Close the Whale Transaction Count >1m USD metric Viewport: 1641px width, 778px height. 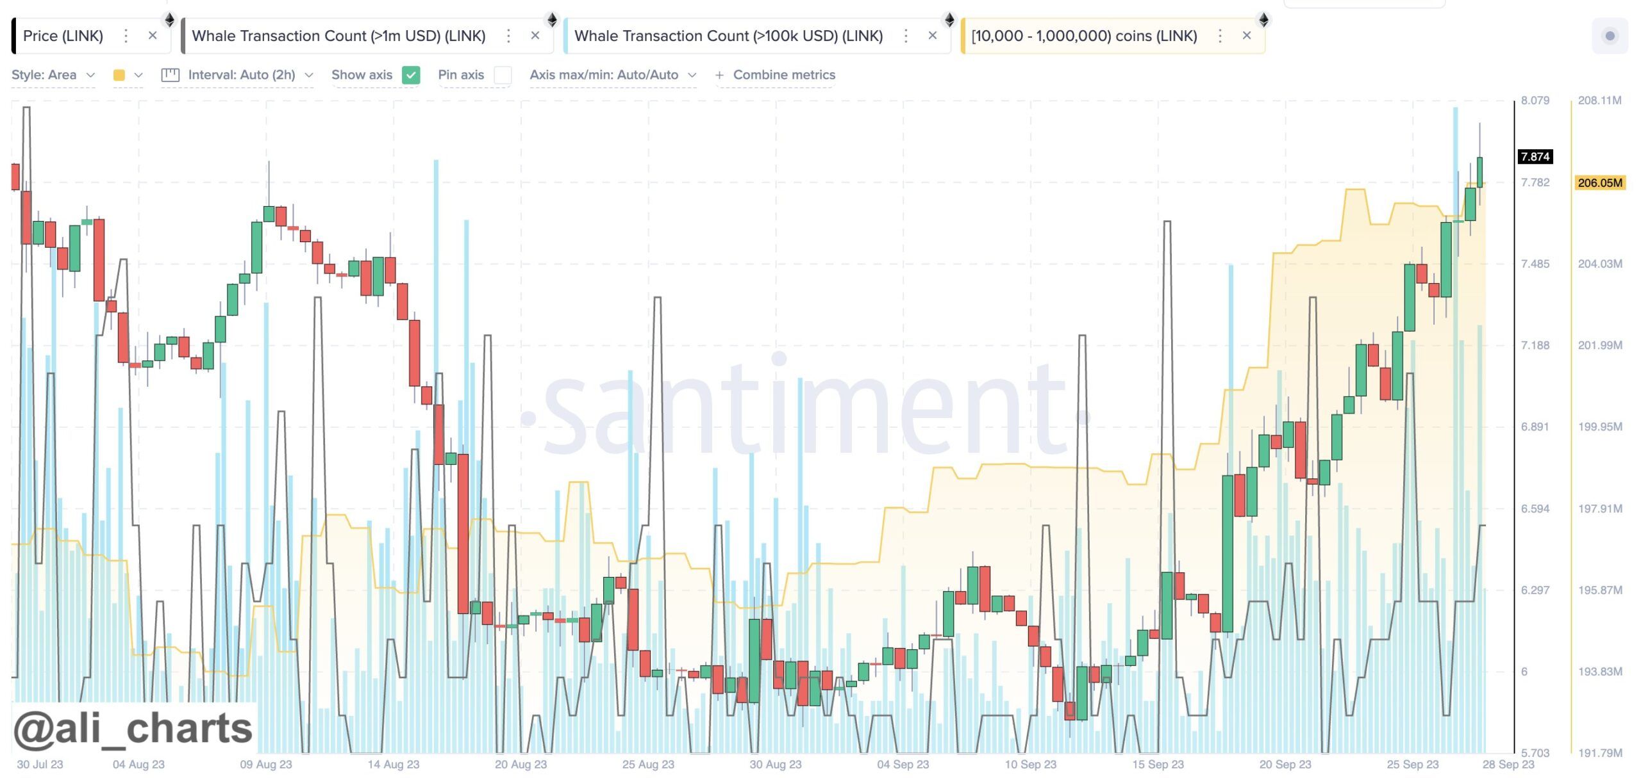tap(535, 36)
